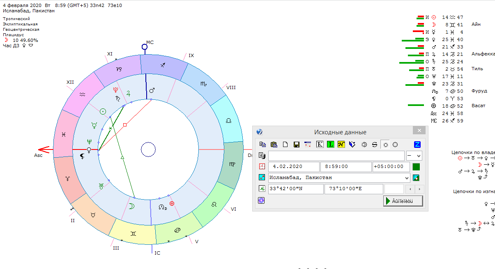Click the copy data icon
This screenshot has width=495, height=269.
coord(263,145)
